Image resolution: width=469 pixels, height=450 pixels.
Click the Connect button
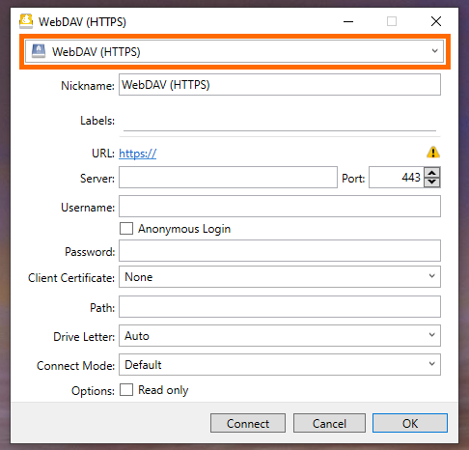(x=248, y=423)
